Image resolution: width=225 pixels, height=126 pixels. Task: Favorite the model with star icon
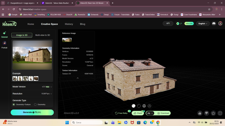(x=213, y=113)
